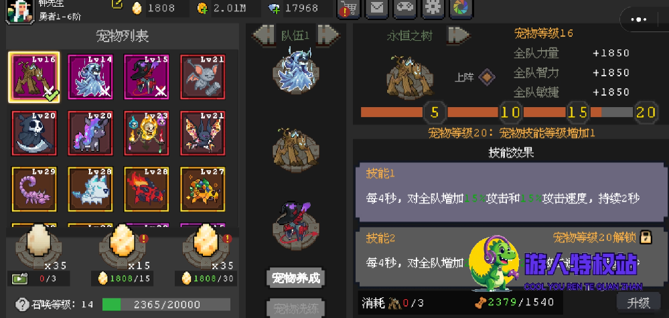Toggle the 上阵 diamond deploy switch
This screenshot has height=318, width=669.
(487, 78)
